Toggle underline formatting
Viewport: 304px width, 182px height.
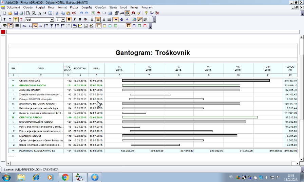click(80, 20)
